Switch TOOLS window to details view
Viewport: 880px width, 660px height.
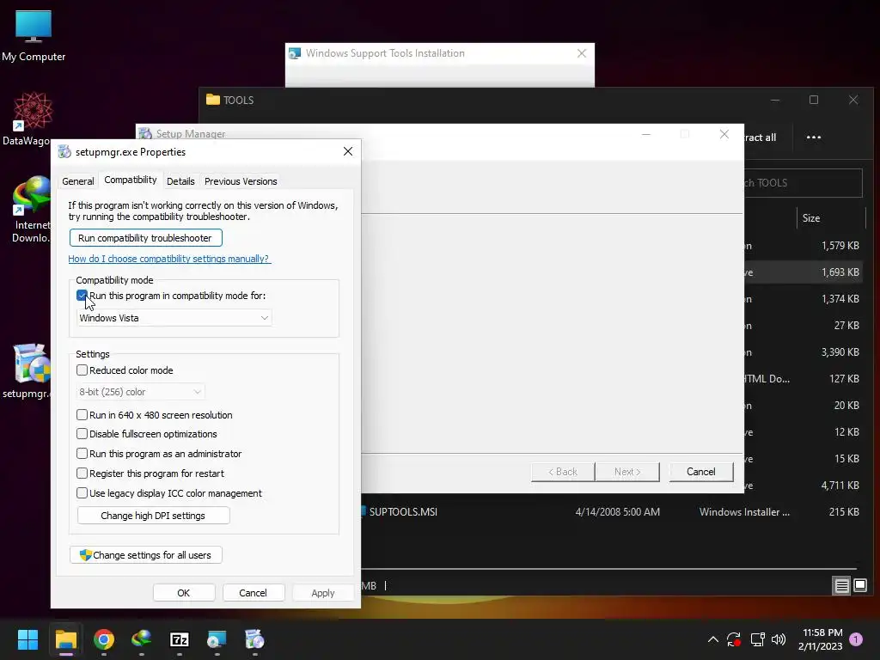[842, 586]
